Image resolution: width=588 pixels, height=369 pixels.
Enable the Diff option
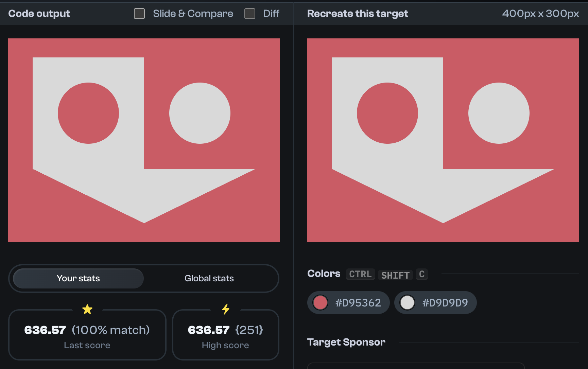(x=250, y=14)
